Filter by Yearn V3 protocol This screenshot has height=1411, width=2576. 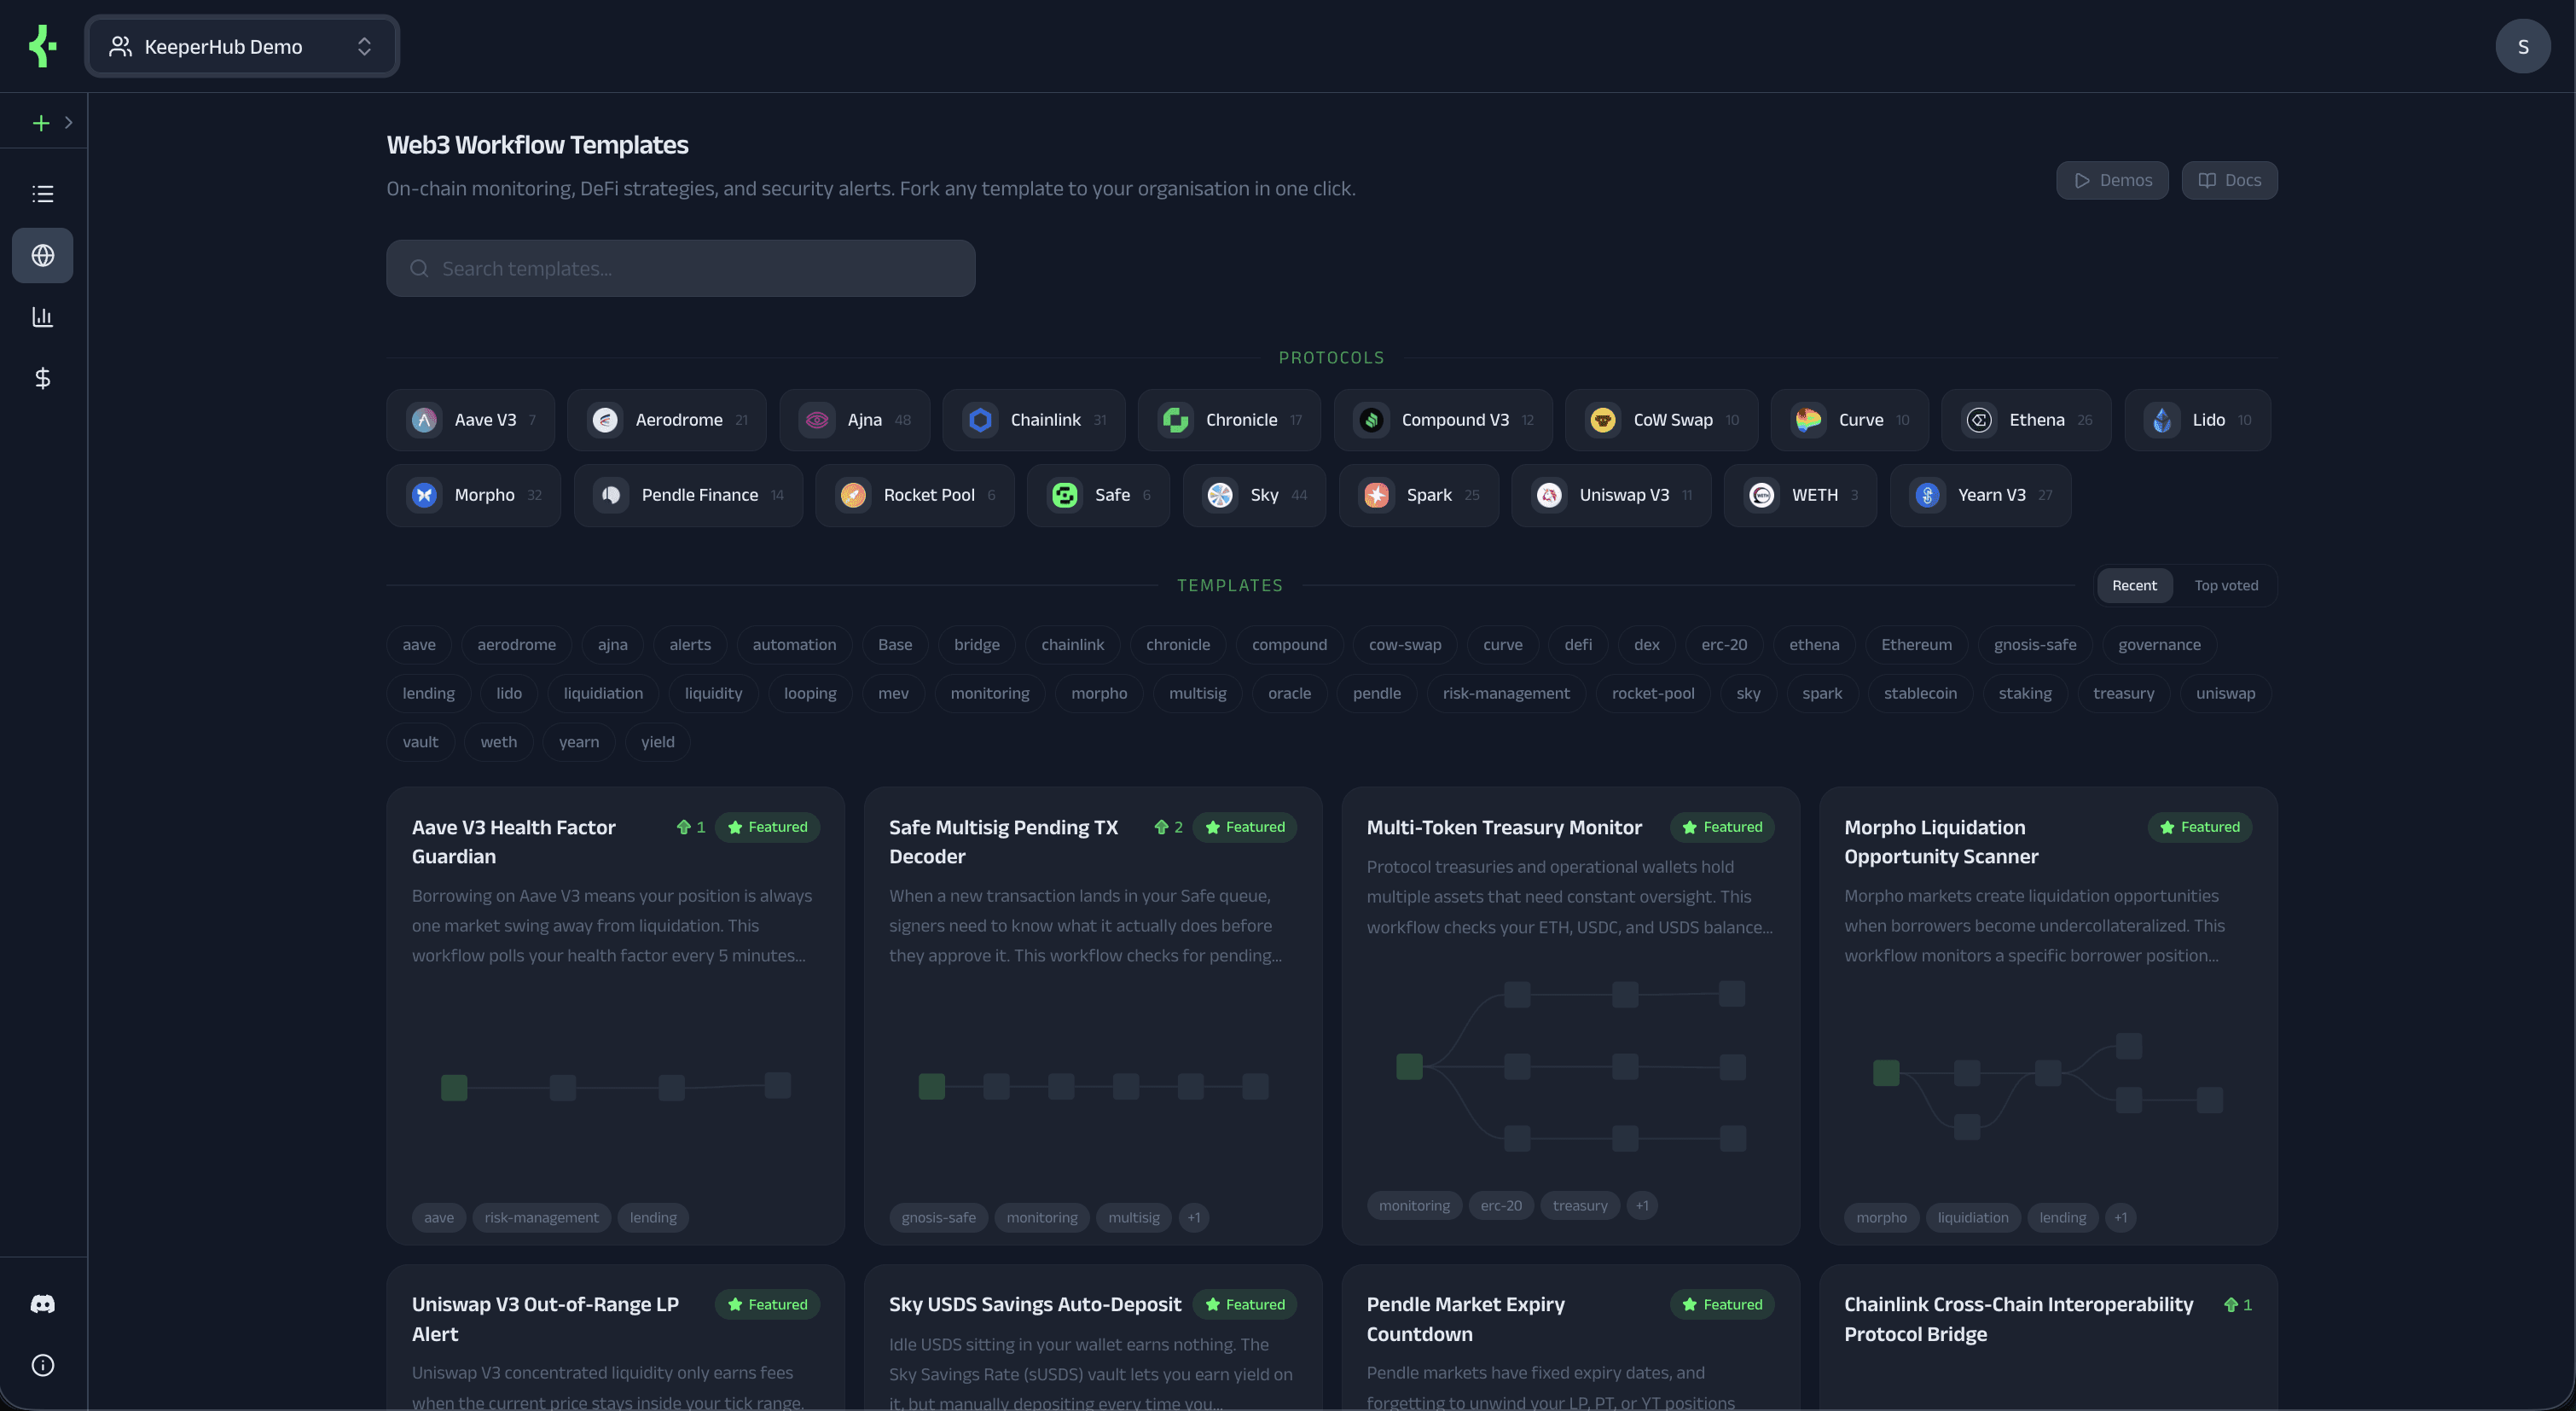pyautogui.click(x=1980, y=495)
